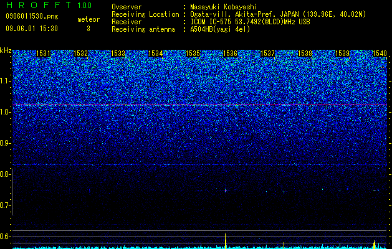Click the 1.1 kHz axis label
The width and height of the screenshot is (392, 249).
click(6, 81)
